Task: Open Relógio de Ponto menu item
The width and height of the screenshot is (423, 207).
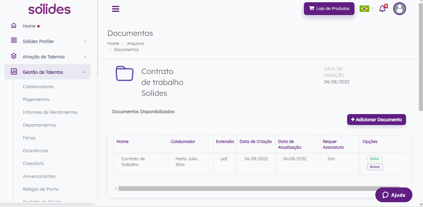Action: coord(41,189)
